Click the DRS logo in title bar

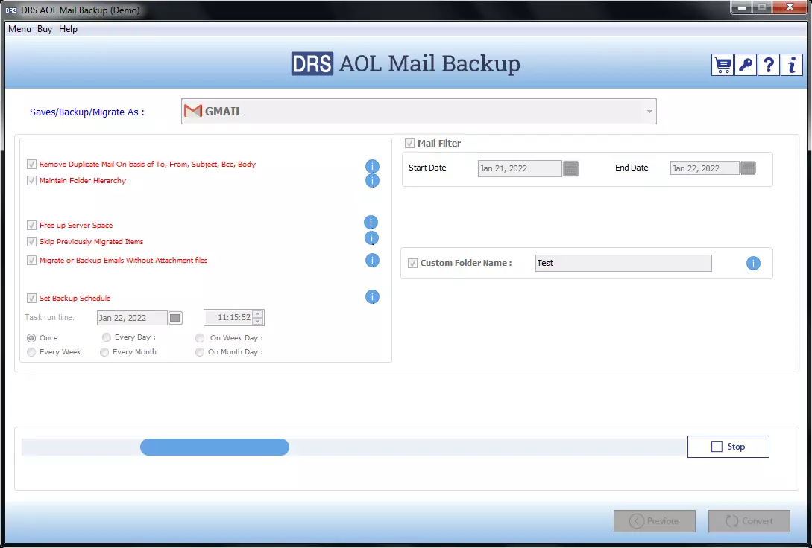[x=10, y=10]
